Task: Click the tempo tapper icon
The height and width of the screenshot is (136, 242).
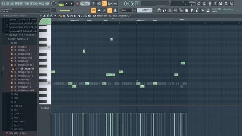Action: (197, 10)
